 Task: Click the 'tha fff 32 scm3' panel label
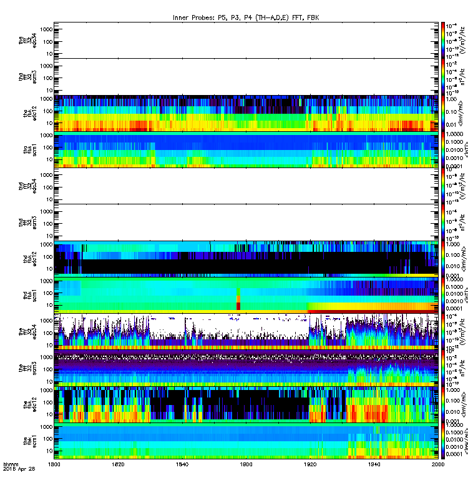tap(27, 77)
